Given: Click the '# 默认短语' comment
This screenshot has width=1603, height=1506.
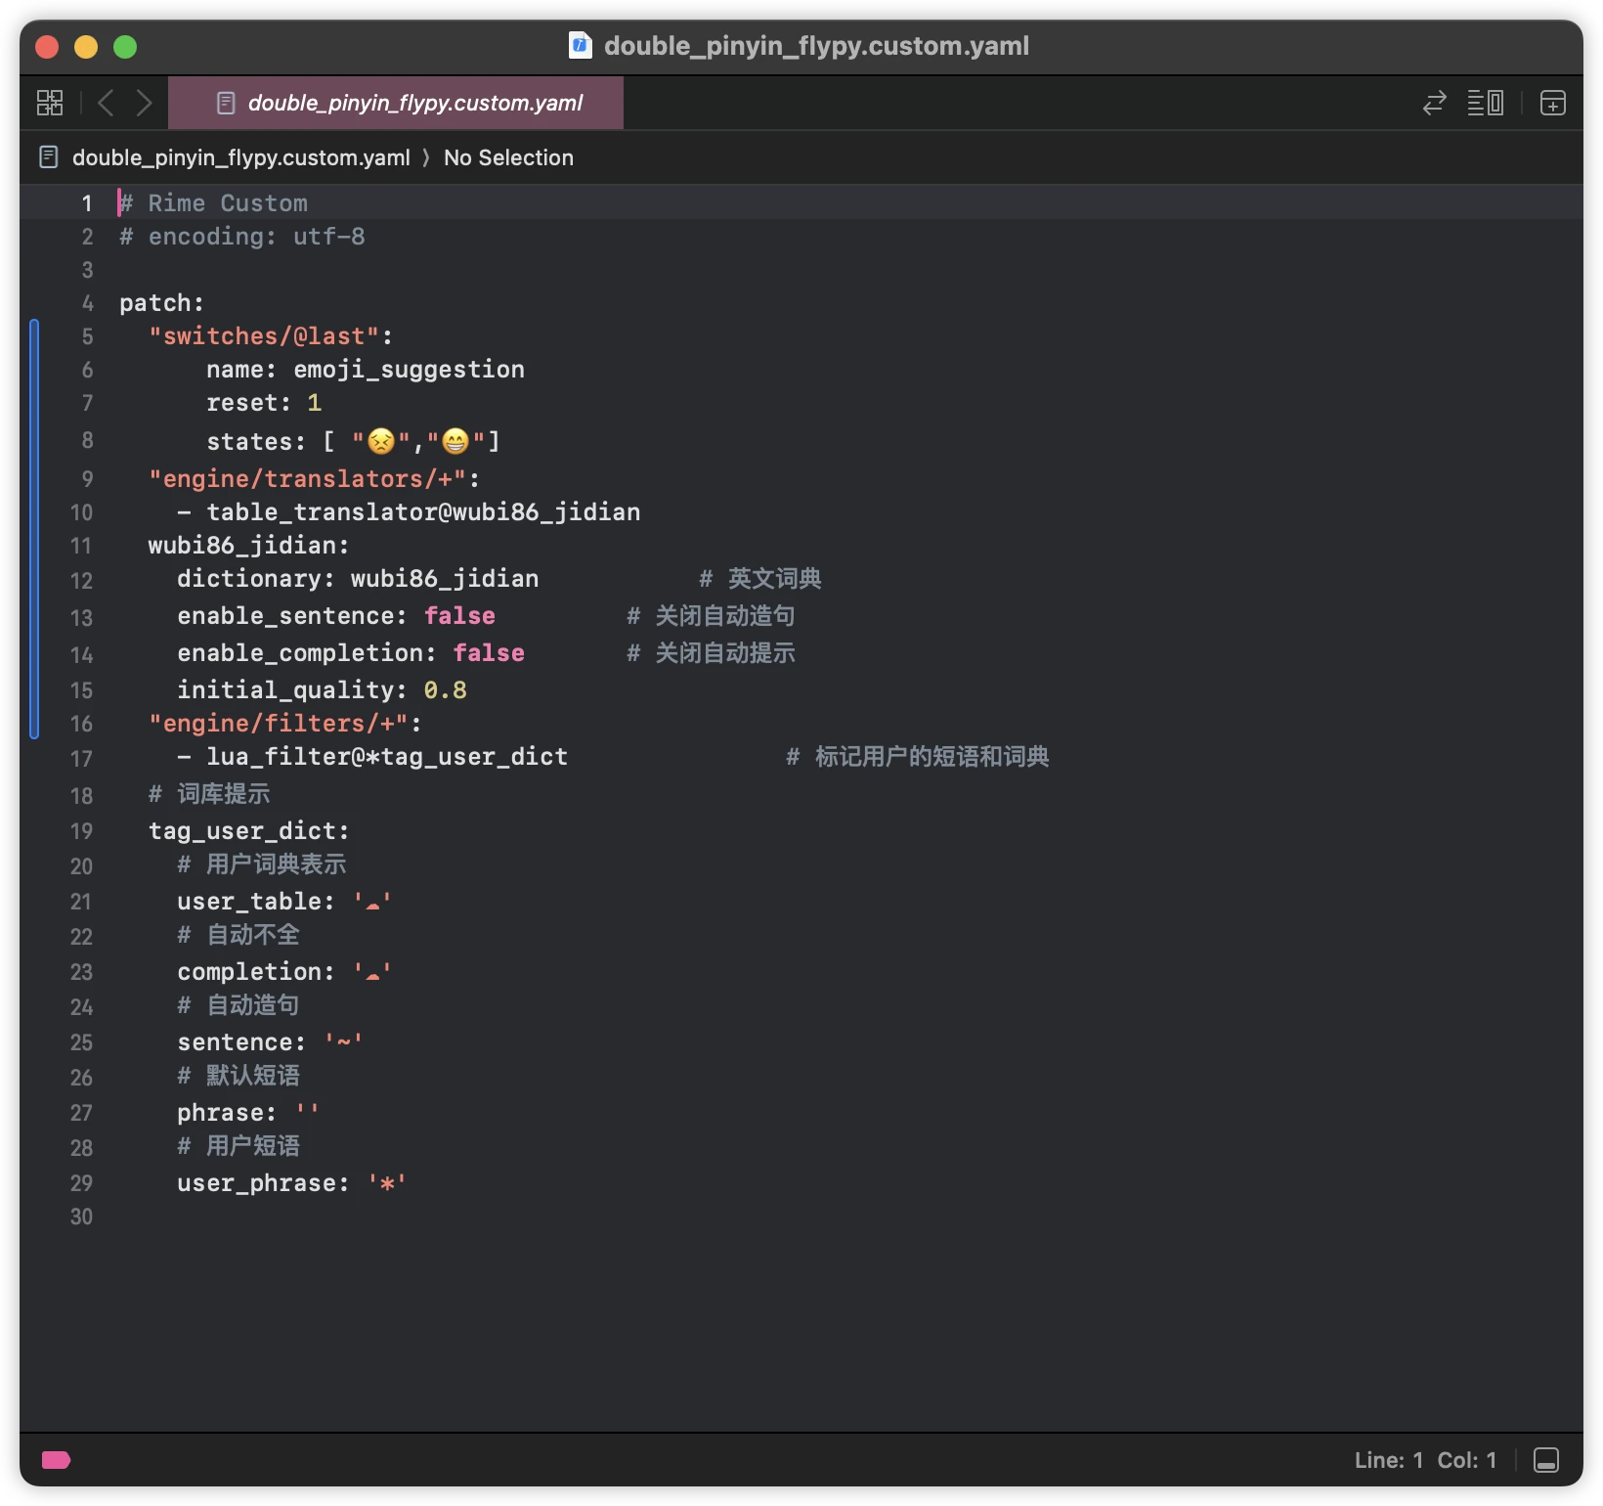Looking at the screenshot, I should coord(238,1076).
